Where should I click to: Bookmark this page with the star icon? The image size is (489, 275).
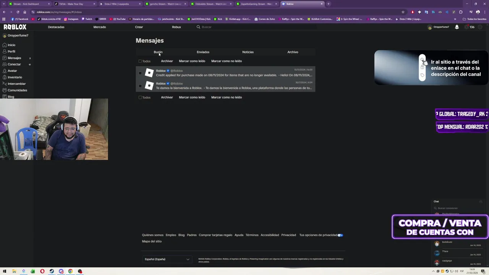[403, 12]
